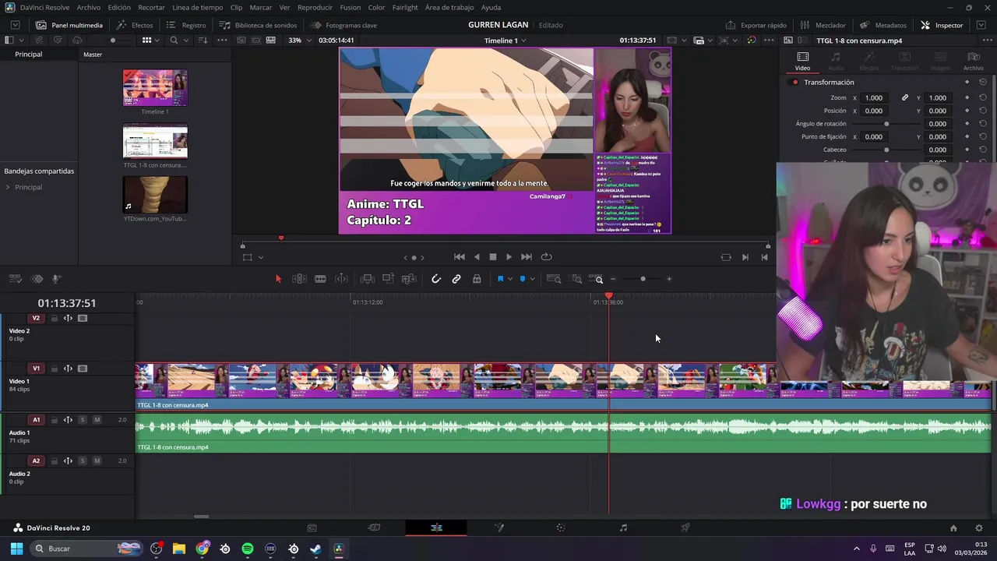This screenshot has height=561, width=997.
Task: Open the Archivo menu
Action: tap(88, 7)
